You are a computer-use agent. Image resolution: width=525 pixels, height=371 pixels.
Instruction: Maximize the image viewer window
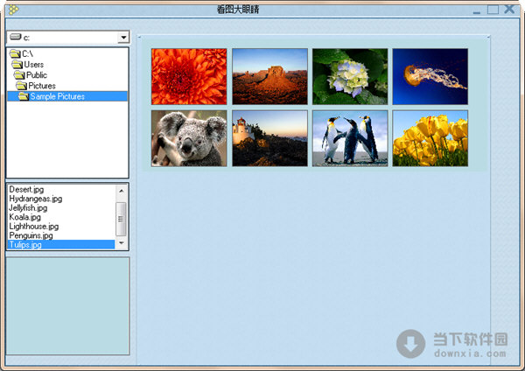click(493, 9)
